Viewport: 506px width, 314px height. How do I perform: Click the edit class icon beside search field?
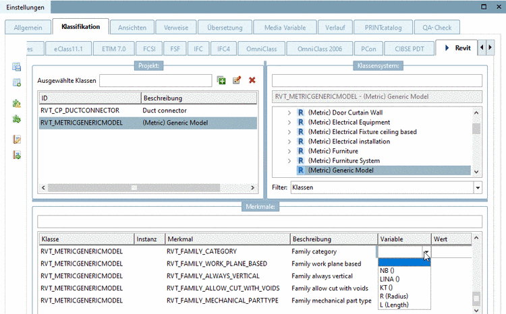pos(237,81)
